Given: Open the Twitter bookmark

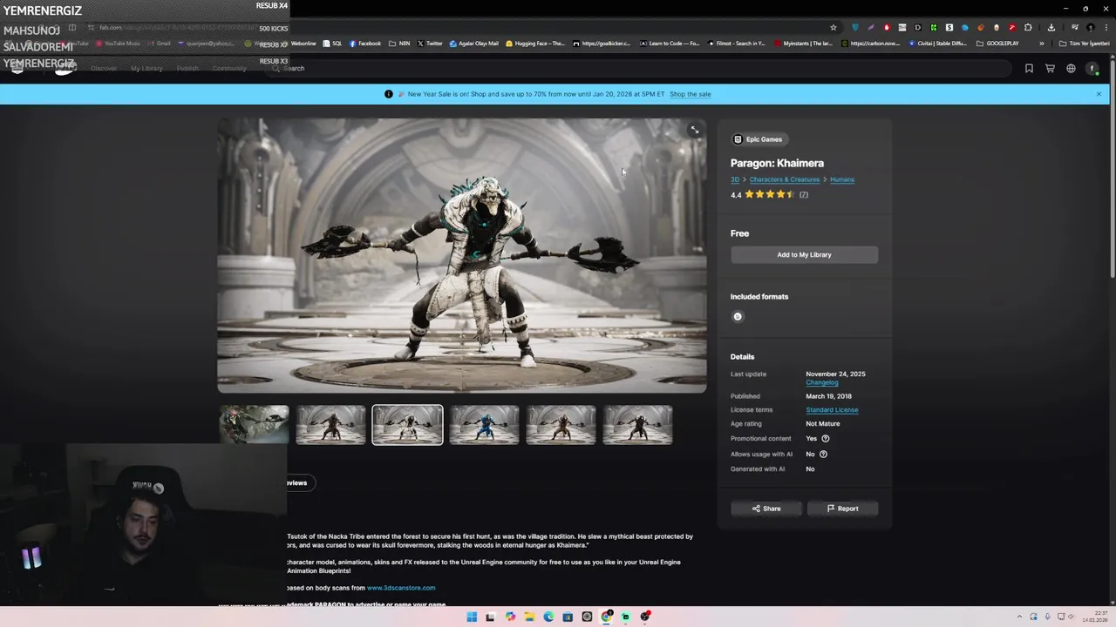Looking at the screenshot, I should click(430, 44).
